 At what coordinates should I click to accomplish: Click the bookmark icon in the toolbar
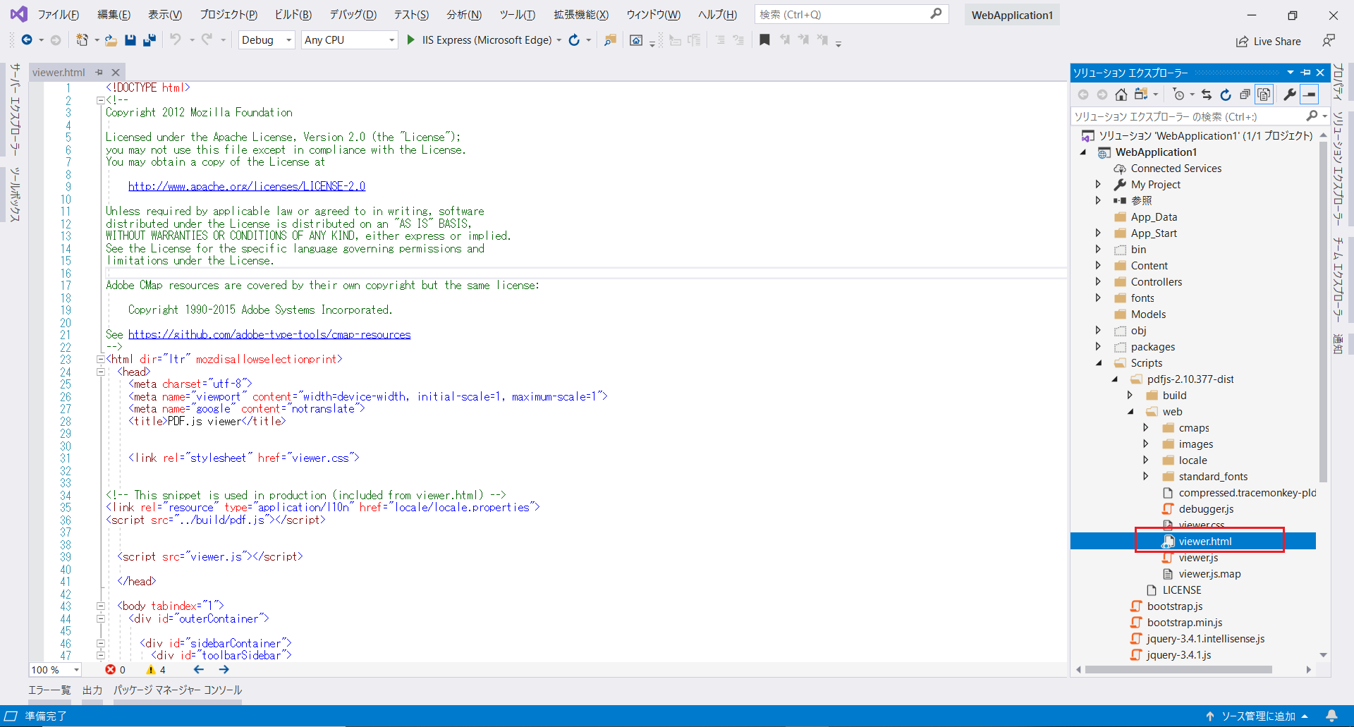(765, 40)
